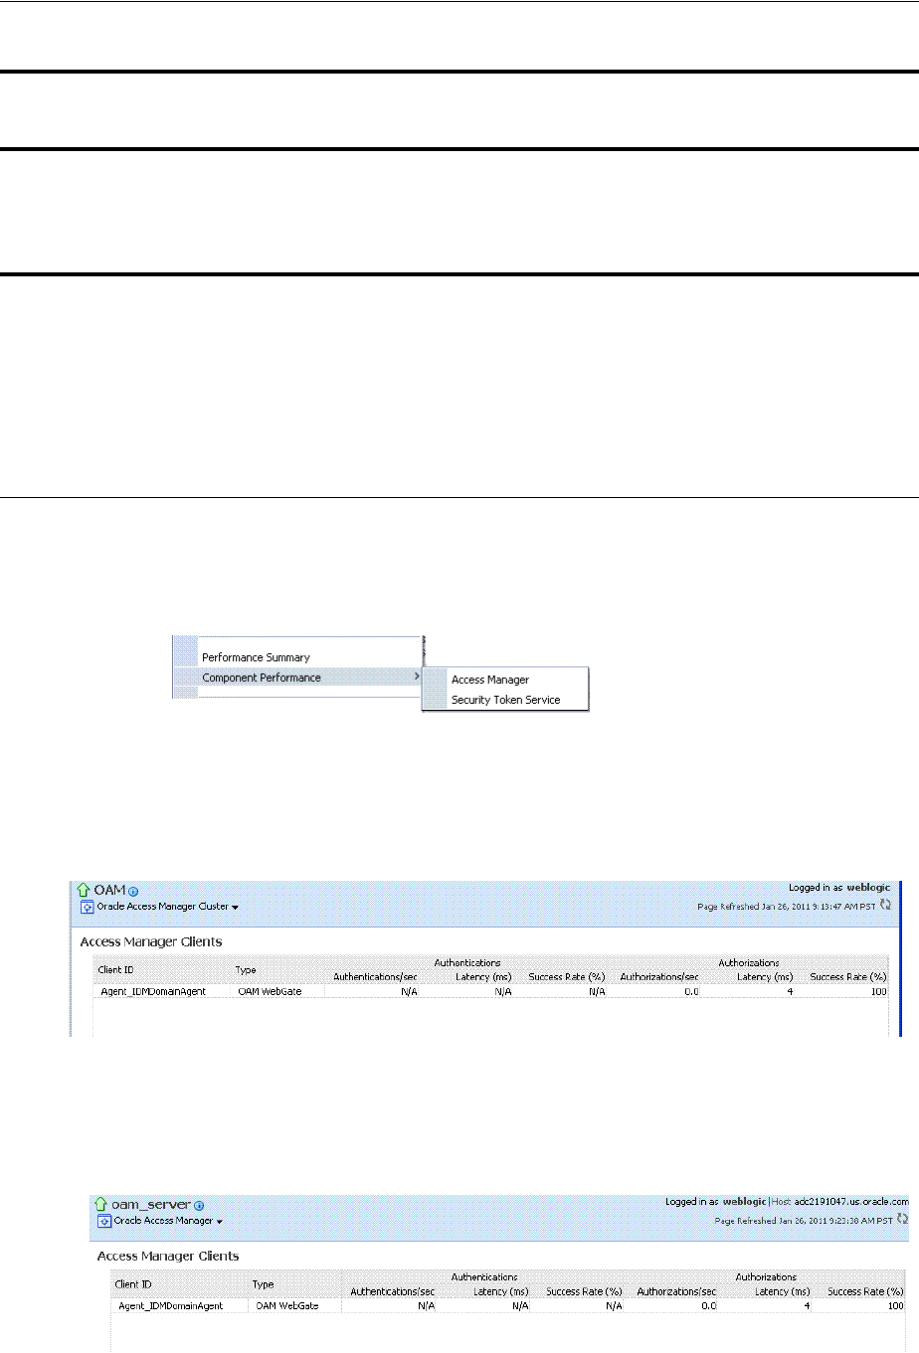Open Component Performance submenu
The height and width of the screenshot is (1353, 919).
pos(262,677)
